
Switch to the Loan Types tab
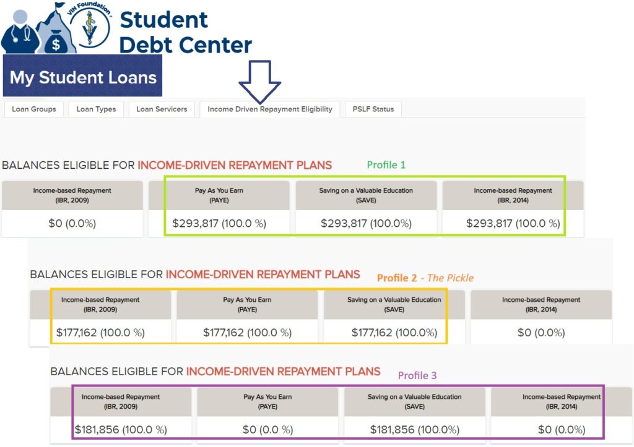(x=96, y=109)
